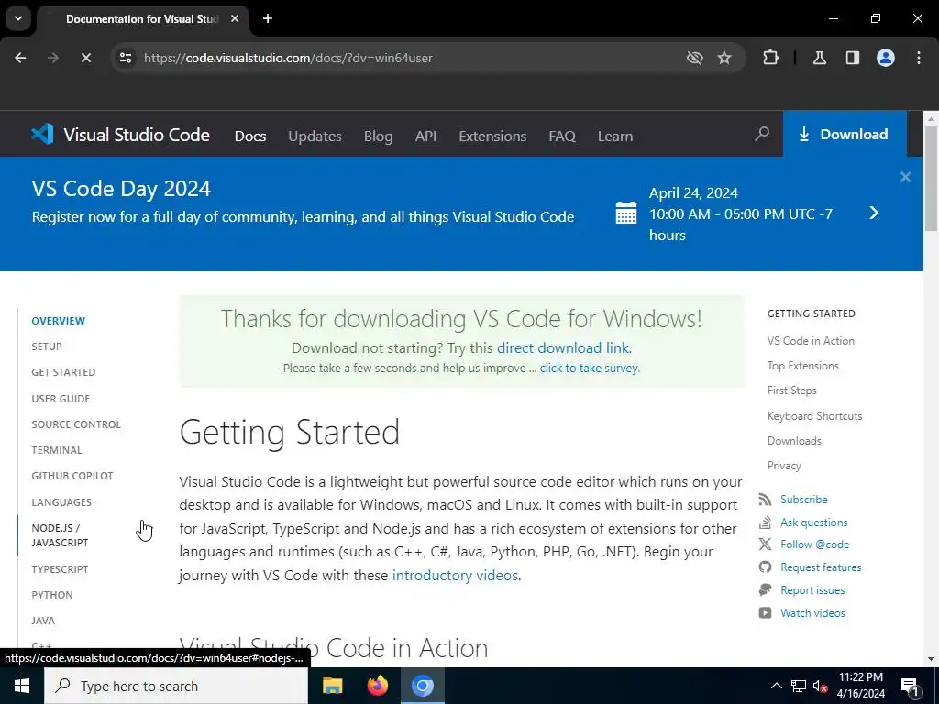Open the Extensions navigation item

[x=492, y=137]
